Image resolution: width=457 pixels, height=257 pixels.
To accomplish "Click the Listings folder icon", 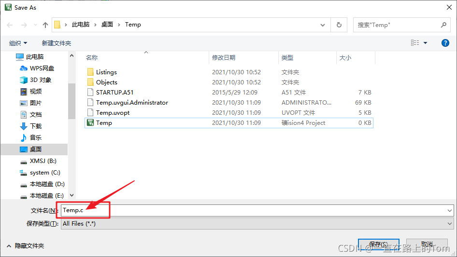I will tap(90, 72).
